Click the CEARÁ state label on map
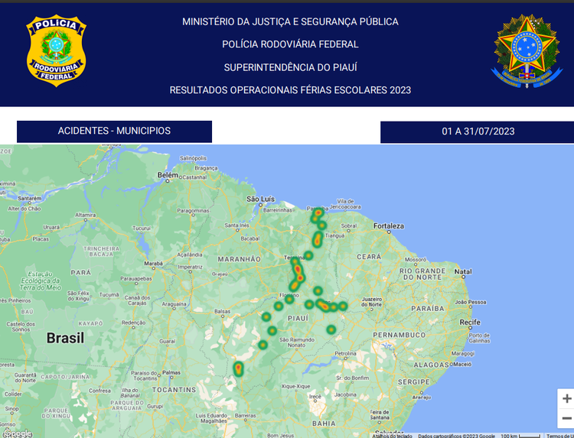The image size is (574, 438). point(369,257)
